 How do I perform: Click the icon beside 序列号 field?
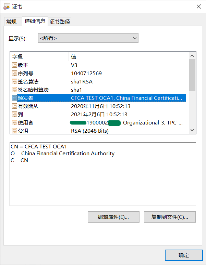15,74
